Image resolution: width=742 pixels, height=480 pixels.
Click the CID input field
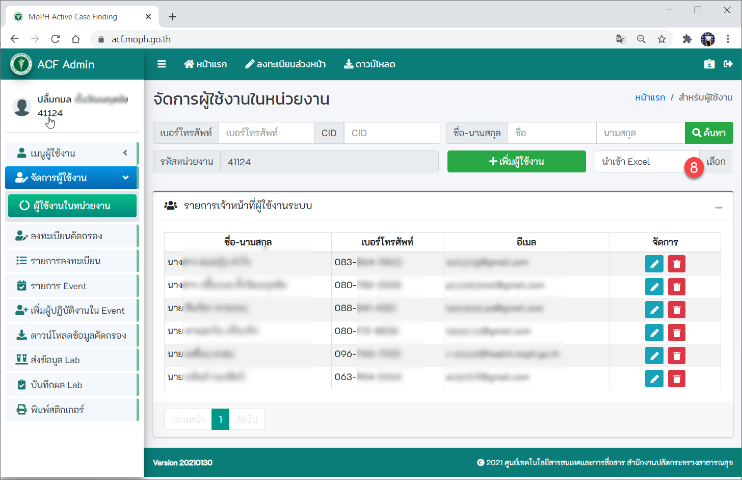pos(391,133)
